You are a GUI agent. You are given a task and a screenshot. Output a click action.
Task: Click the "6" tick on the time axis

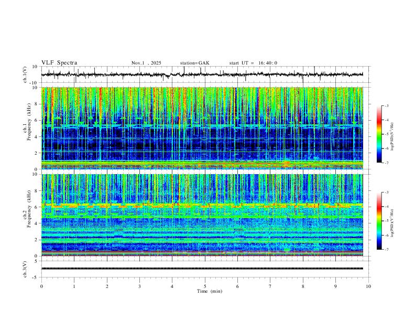coord(237,286)
